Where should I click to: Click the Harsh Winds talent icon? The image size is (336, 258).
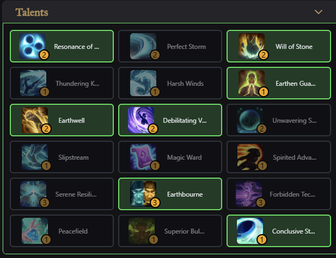click(x=143, y=83)
